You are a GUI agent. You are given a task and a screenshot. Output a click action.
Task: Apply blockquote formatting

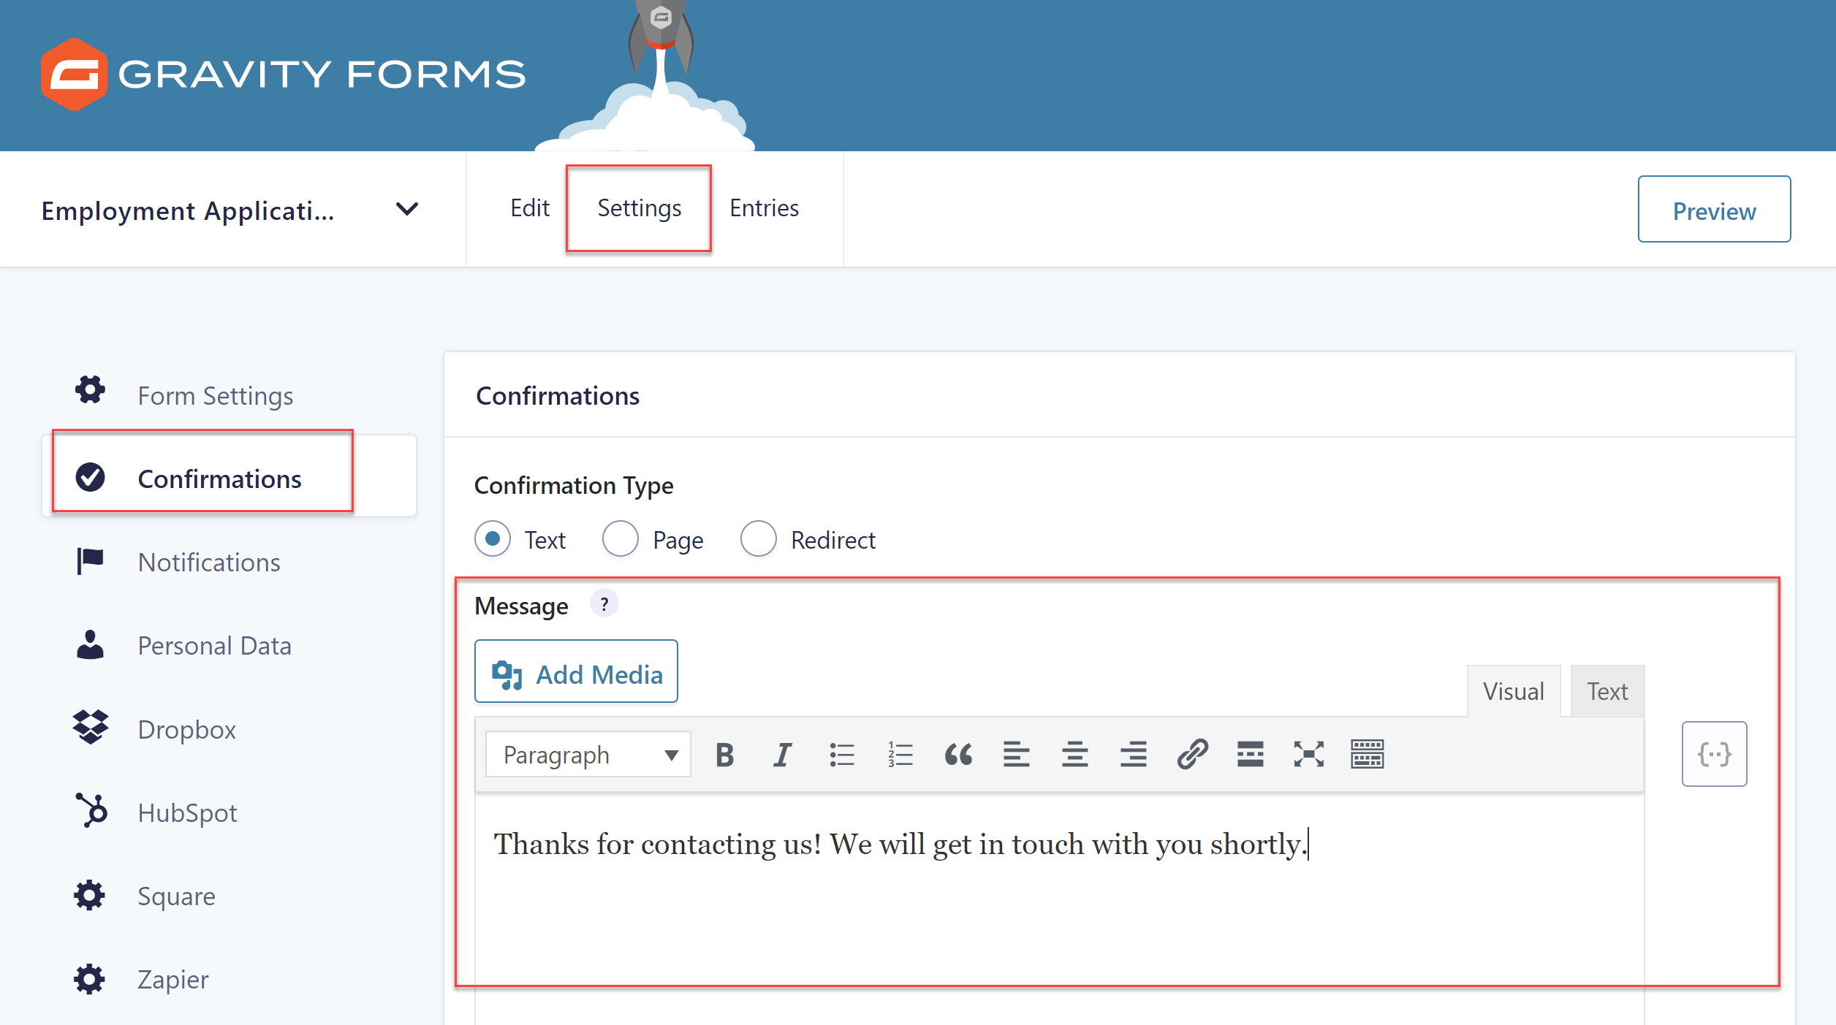[x=958, y=755]
